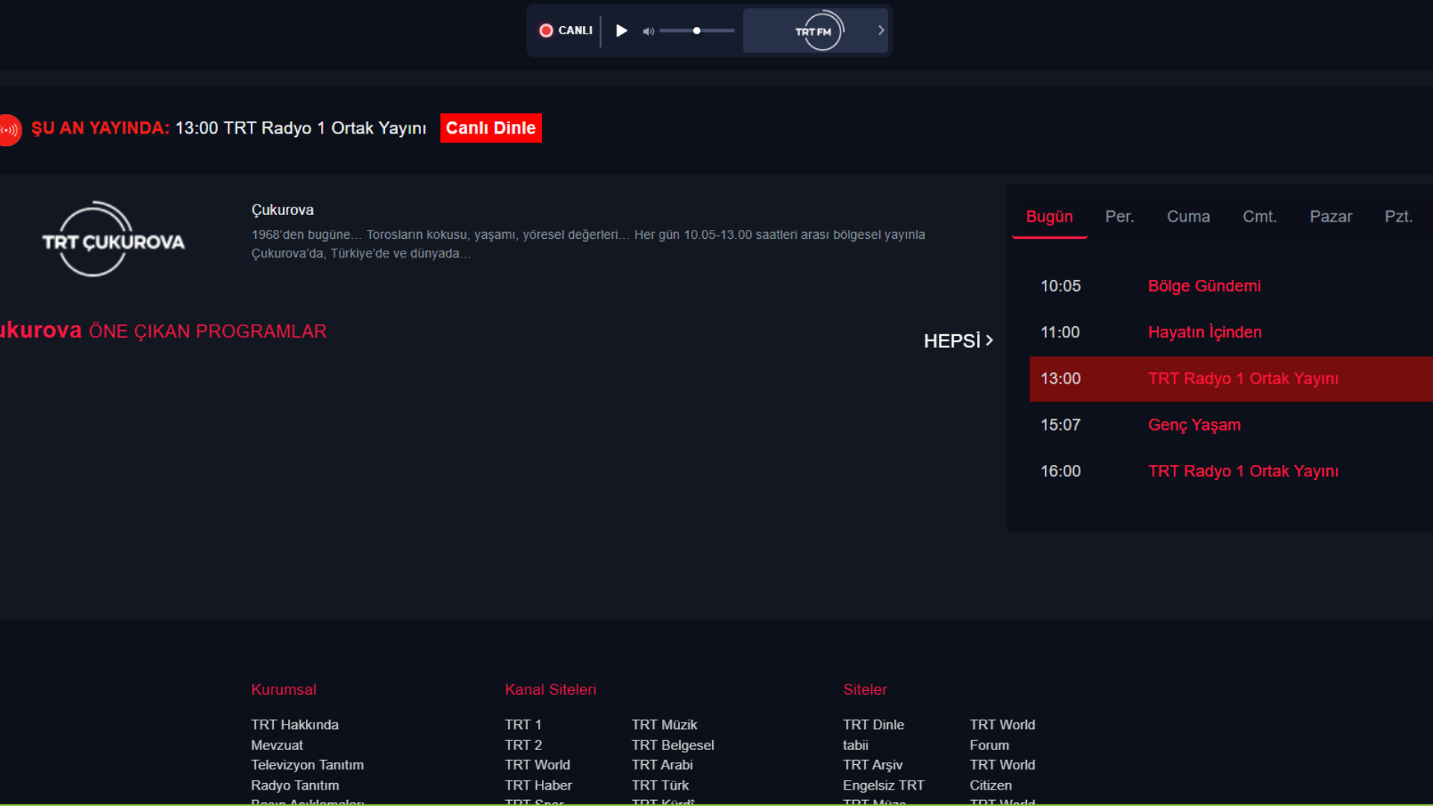1433x806 pixels.
Task: Open the TRT World Citizen link
Action: (1002, 775)
